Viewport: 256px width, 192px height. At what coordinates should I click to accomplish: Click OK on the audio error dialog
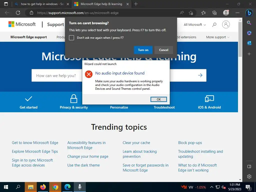click(159, 99)
